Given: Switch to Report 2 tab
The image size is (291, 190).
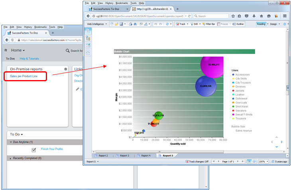Looking at the screenshot, I should click(101, 156).
